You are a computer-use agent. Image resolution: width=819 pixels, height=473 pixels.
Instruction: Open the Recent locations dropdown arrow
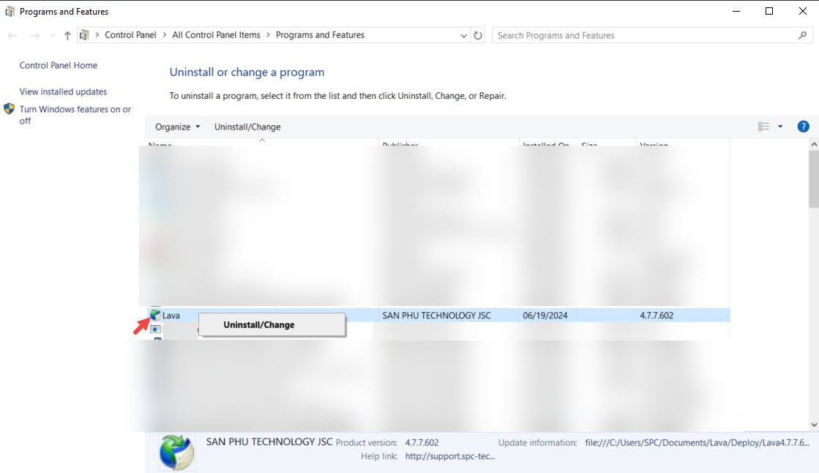51,35
